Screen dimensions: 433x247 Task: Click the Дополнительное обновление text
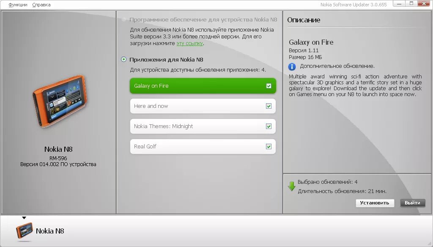click(x=337, y=66)
